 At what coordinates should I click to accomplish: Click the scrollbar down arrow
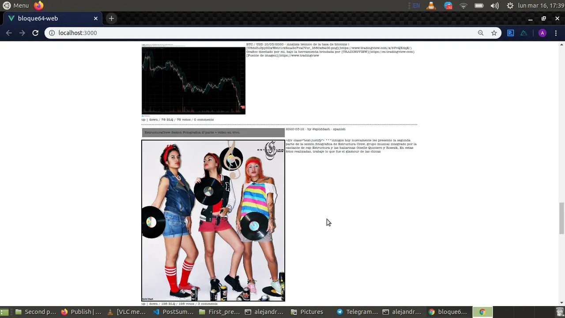pyautogui.click(x=561, y=303)
